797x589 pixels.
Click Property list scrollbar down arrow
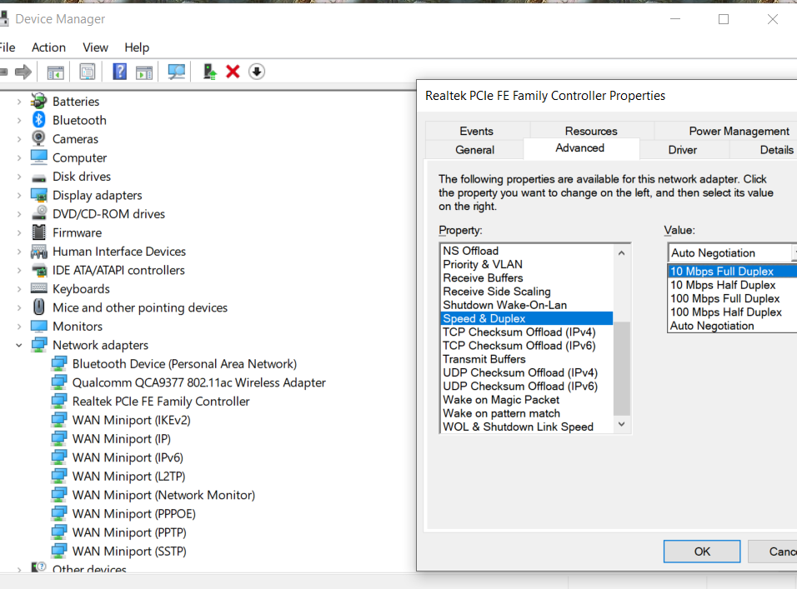tap(621, 425)
